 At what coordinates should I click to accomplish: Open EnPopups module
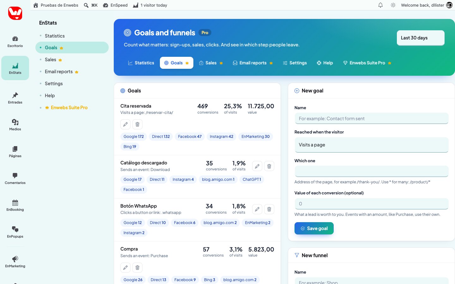pyautogui.click(x=15, y=232)
